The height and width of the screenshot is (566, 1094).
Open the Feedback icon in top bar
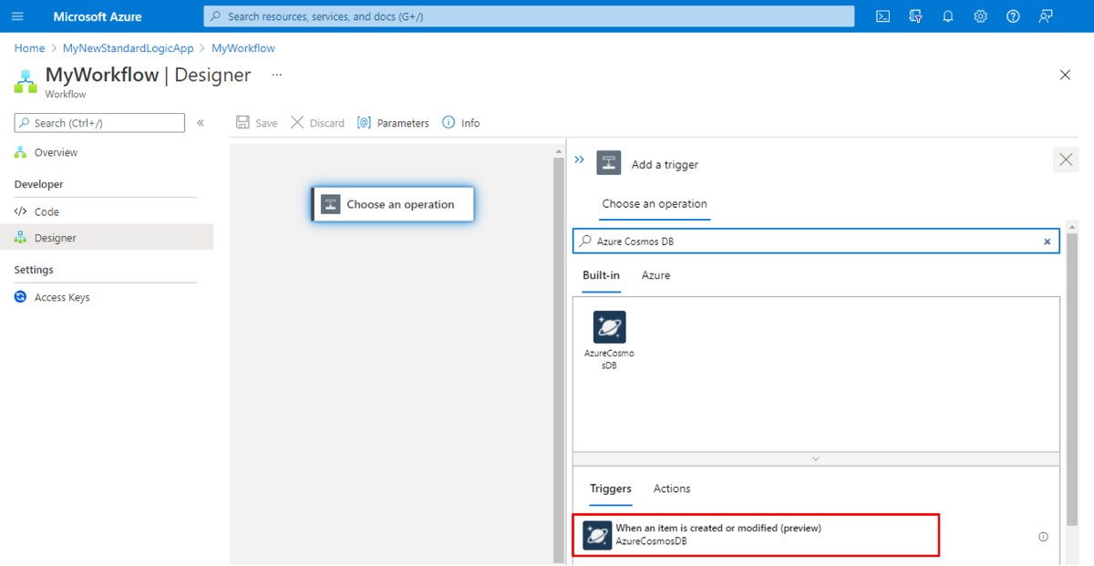(x=1046, y=16)
